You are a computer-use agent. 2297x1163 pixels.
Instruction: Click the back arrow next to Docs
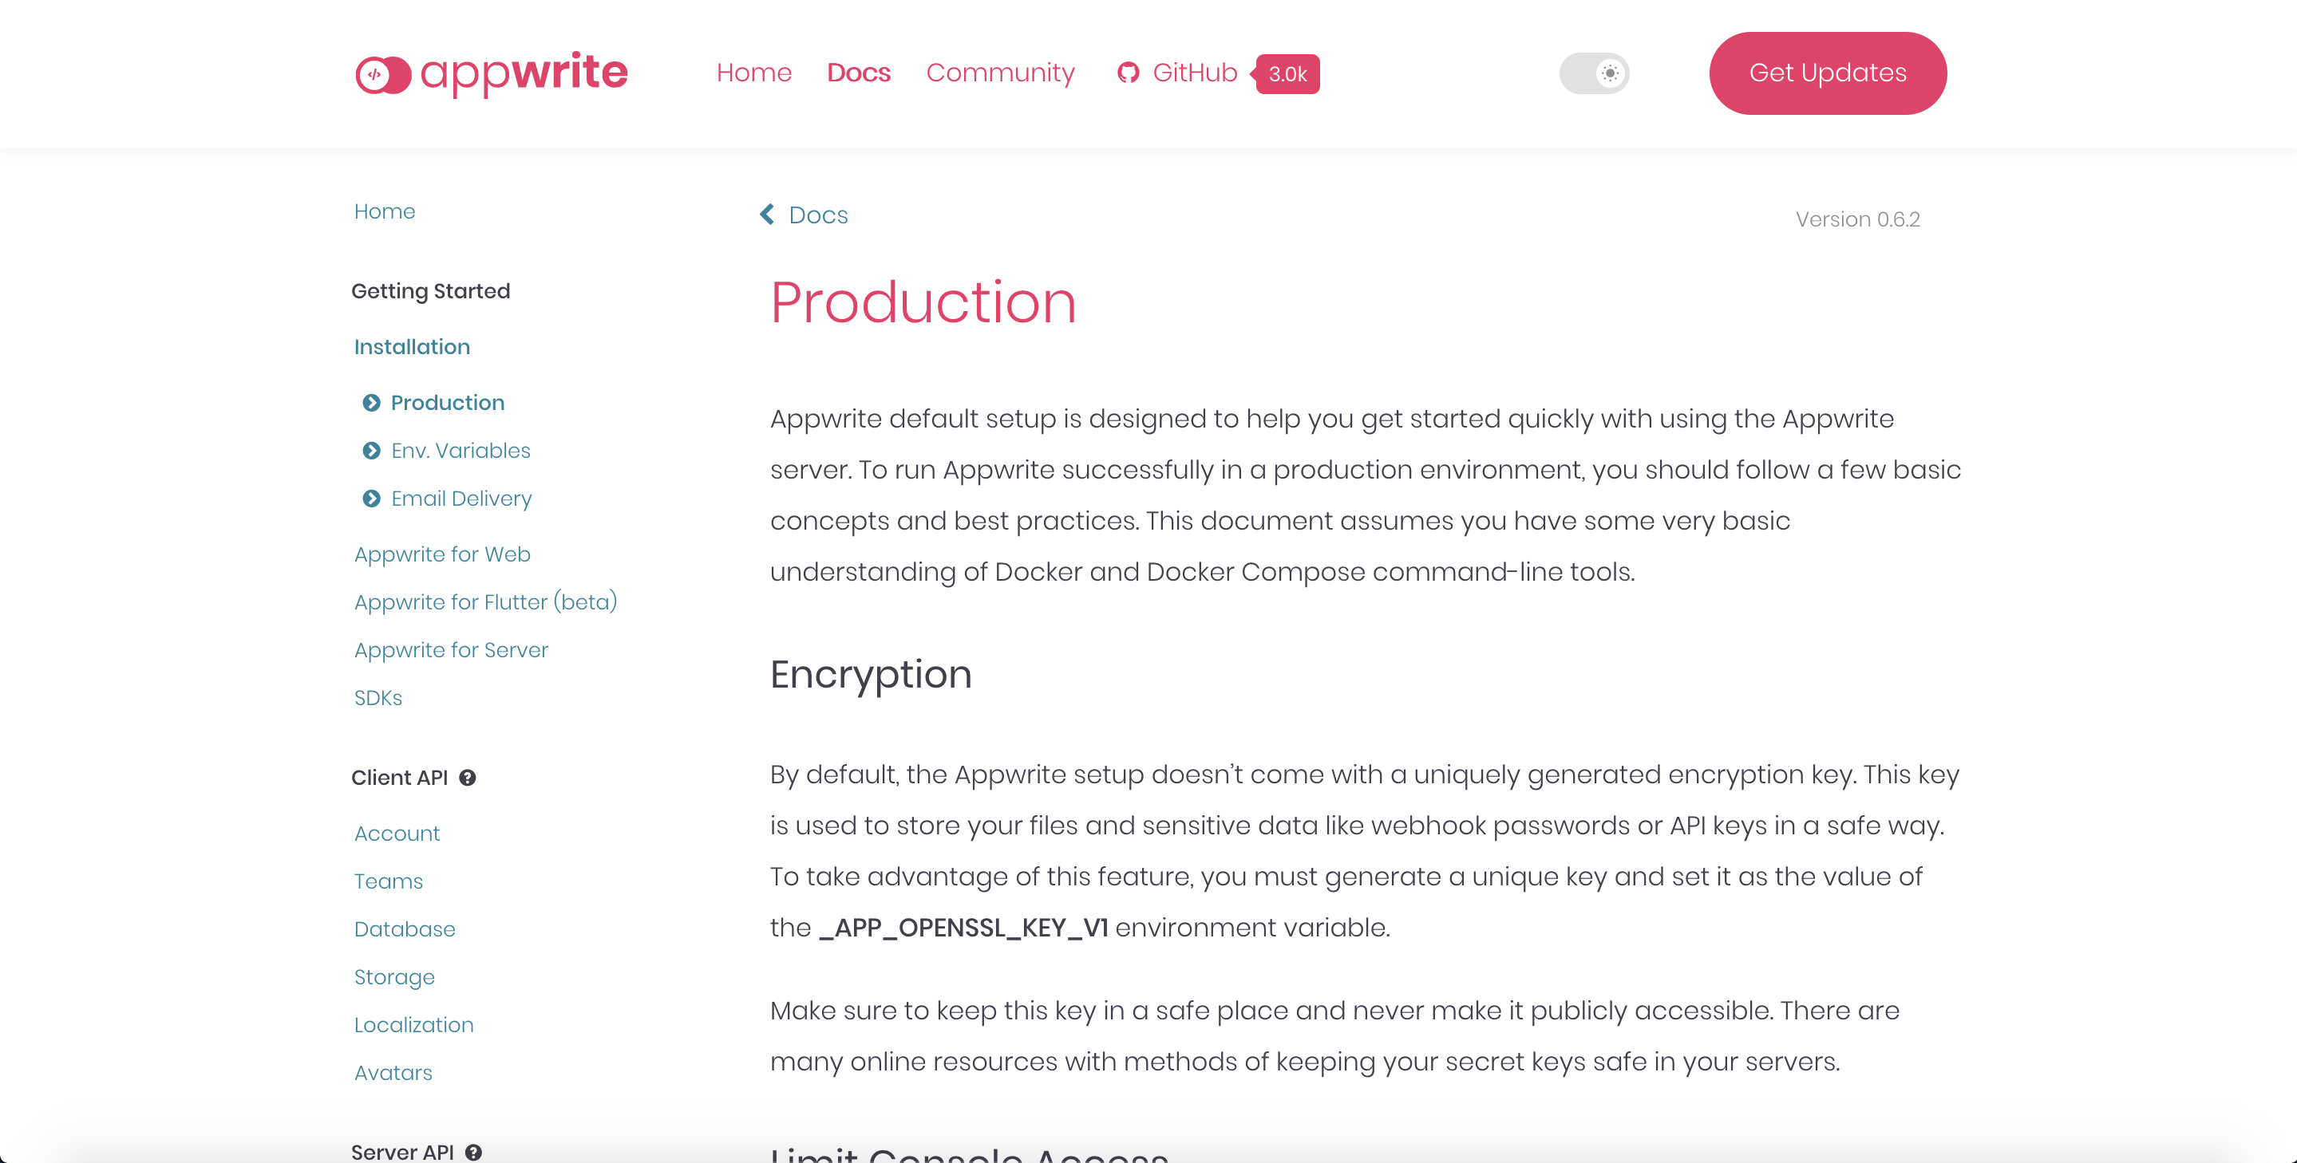click(x=769, y=214)
